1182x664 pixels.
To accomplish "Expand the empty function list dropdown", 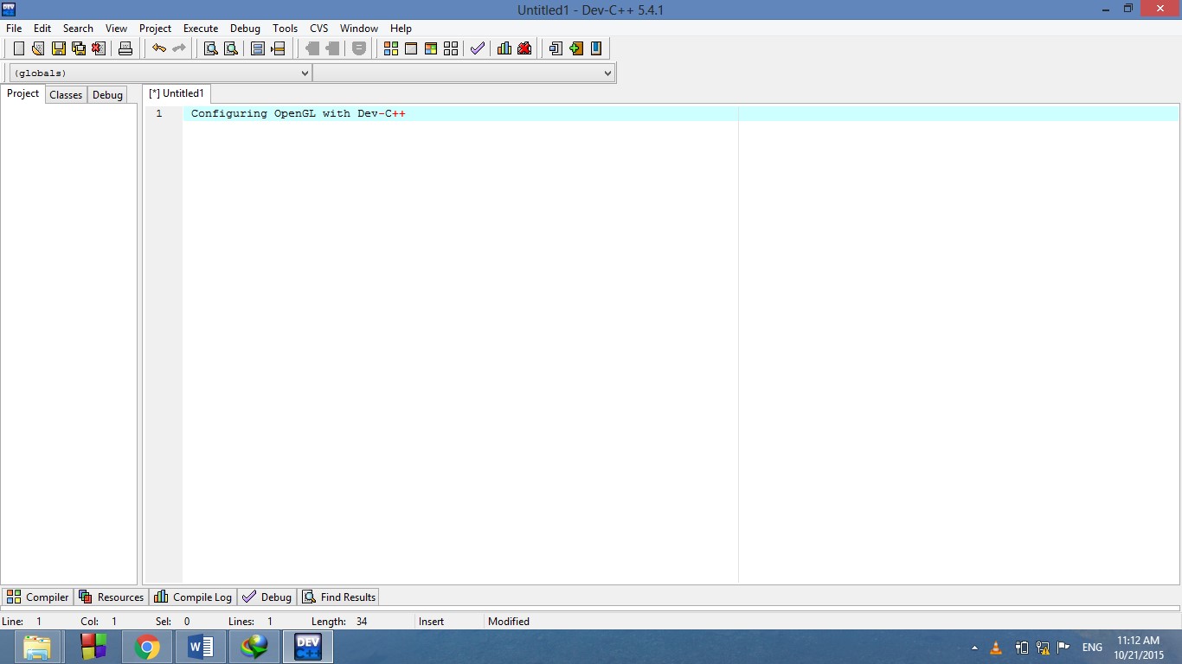I will pyautogui.click(x=464, y=73).
